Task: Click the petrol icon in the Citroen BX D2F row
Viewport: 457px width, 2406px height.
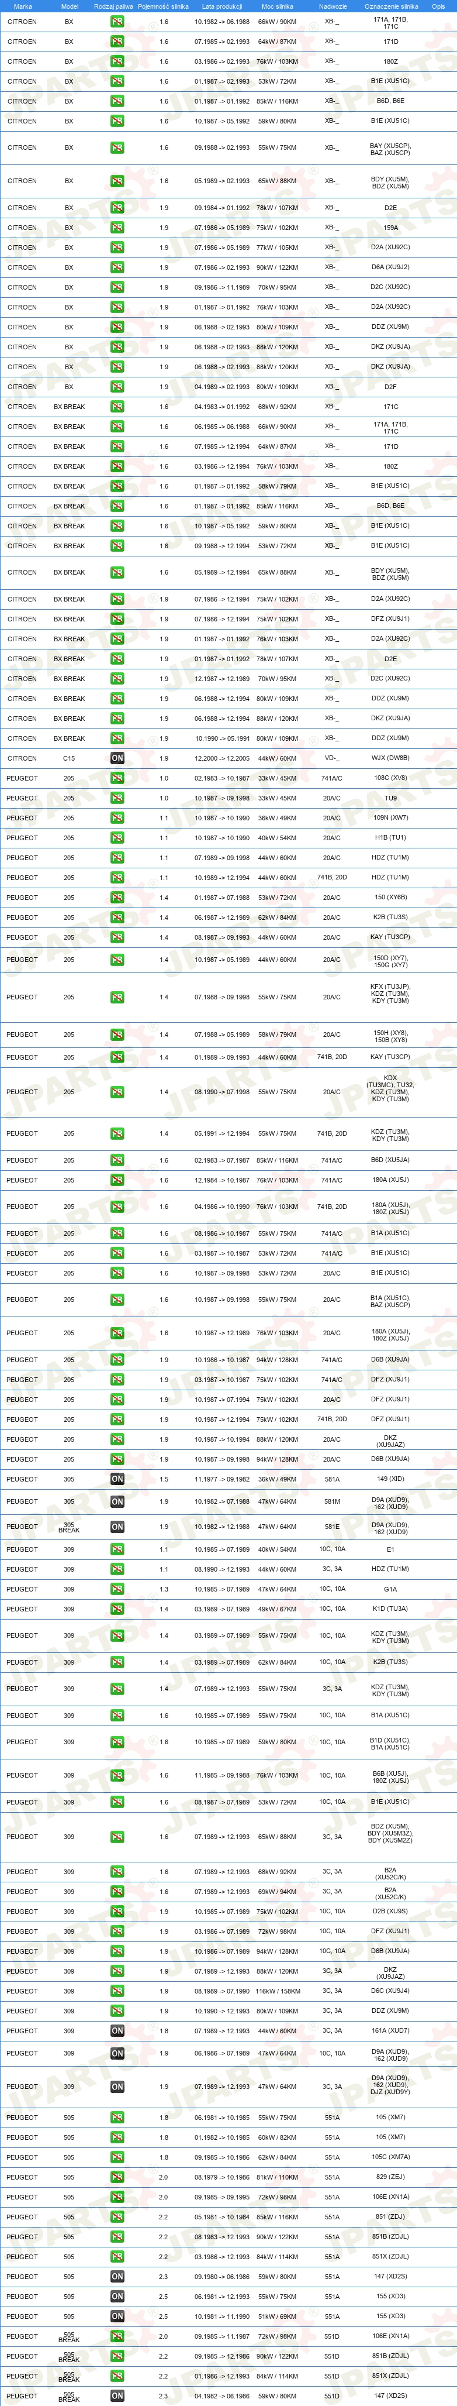Action: pyautogui.click(x=116, y=387)
